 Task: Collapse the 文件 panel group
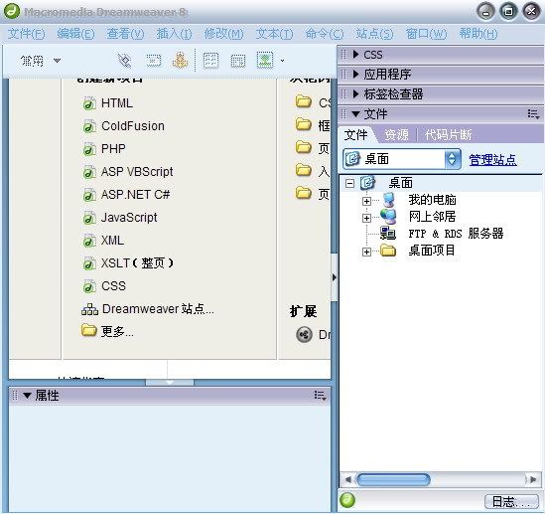[355, 114]
